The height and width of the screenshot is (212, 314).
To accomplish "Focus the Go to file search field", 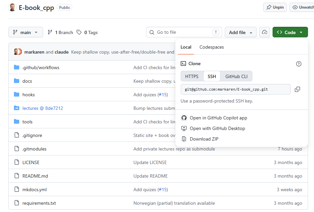I will (184, 32).
